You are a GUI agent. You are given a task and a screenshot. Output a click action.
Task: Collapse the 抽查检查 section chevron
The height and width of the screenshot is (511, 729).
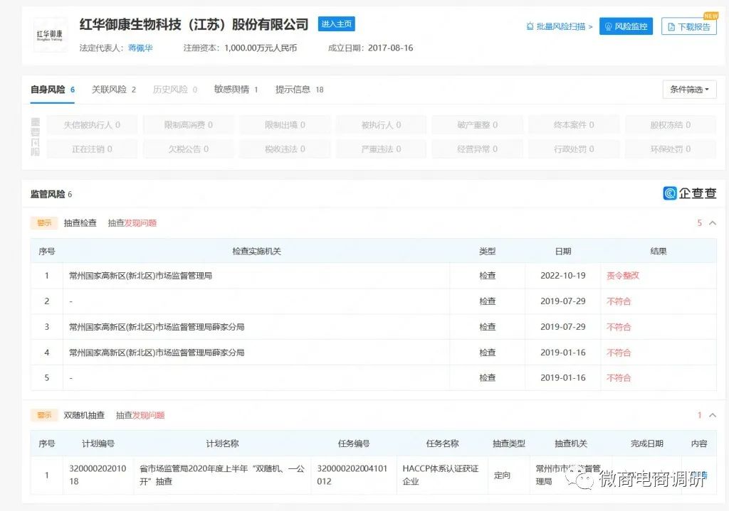click(x=712, y=223)
